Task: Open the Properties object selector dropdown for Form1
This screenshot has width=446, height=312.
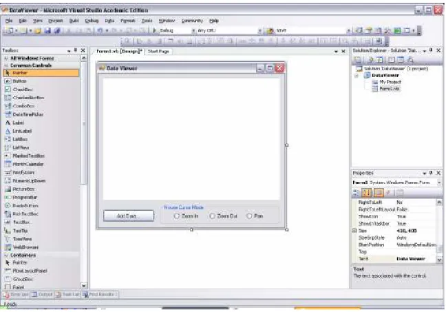Action: pos(439,183)
